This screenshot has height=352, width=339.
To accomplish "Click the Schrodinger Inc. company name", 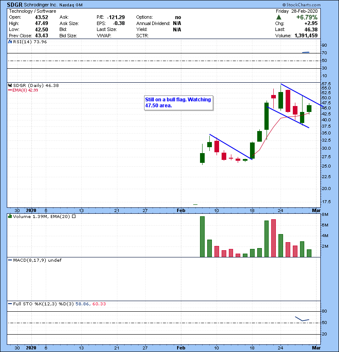I will tap(40, 5).
